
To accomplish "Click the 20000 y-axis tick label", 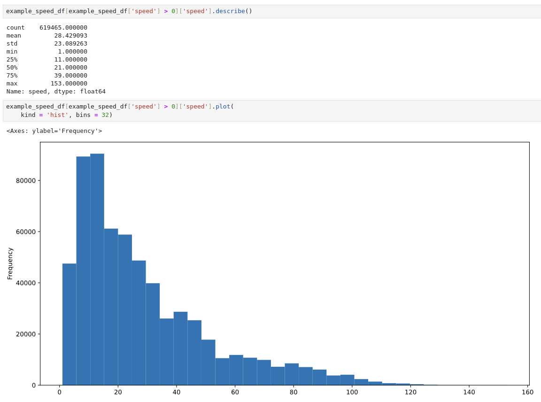I will [26, 334].
